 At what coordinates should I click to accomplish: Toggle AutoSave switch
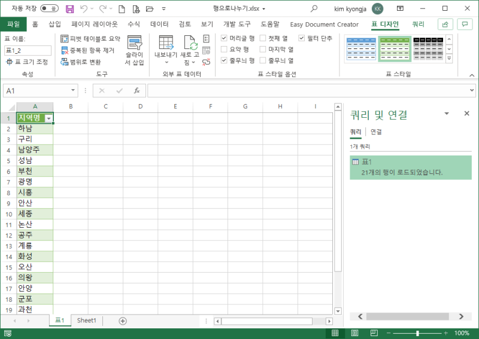coord(50,8)
